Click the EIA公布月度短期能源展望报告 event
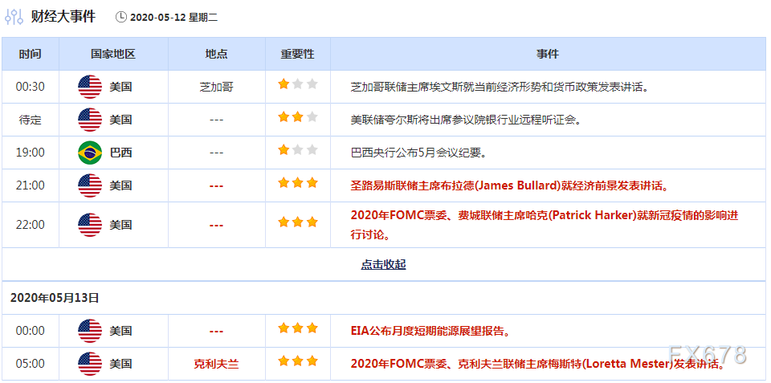 (x=430, y=331)
